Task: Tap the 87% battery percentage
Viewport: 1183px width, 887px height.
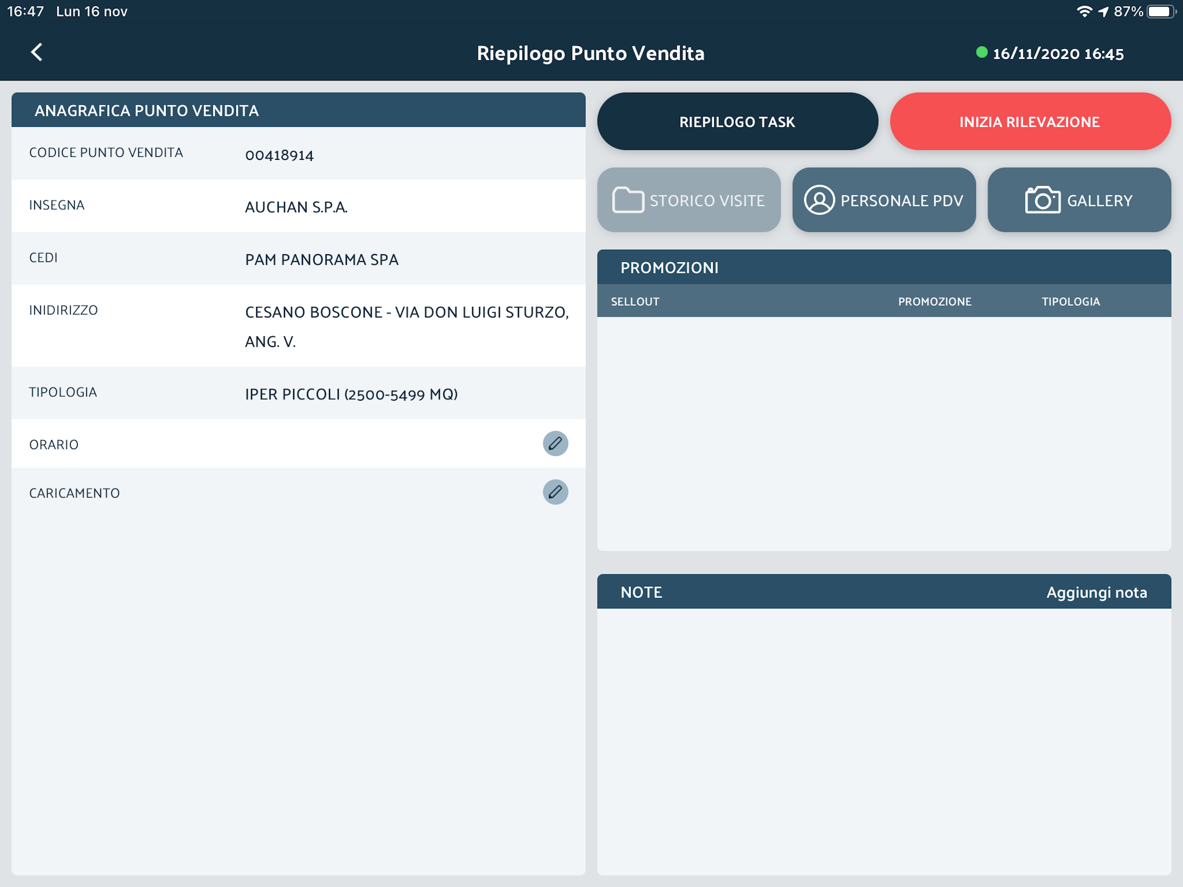Action: 1128,11
